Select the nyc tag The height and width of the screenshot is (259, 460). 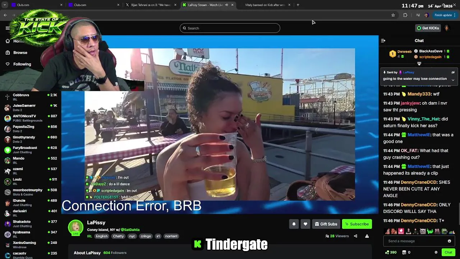click(x=132, y=236)
